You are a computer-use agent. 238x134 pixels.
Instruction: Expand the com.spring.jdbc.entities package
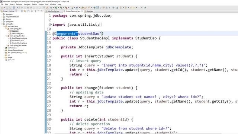(x=6, y=45)
